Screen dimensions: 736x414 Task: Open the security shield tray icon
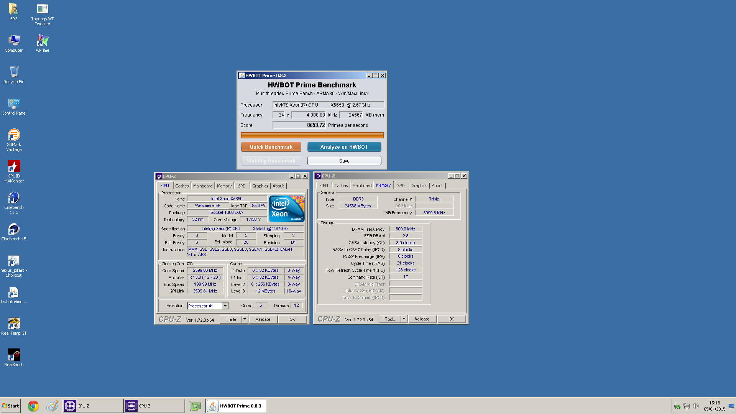tap(677, 406)
